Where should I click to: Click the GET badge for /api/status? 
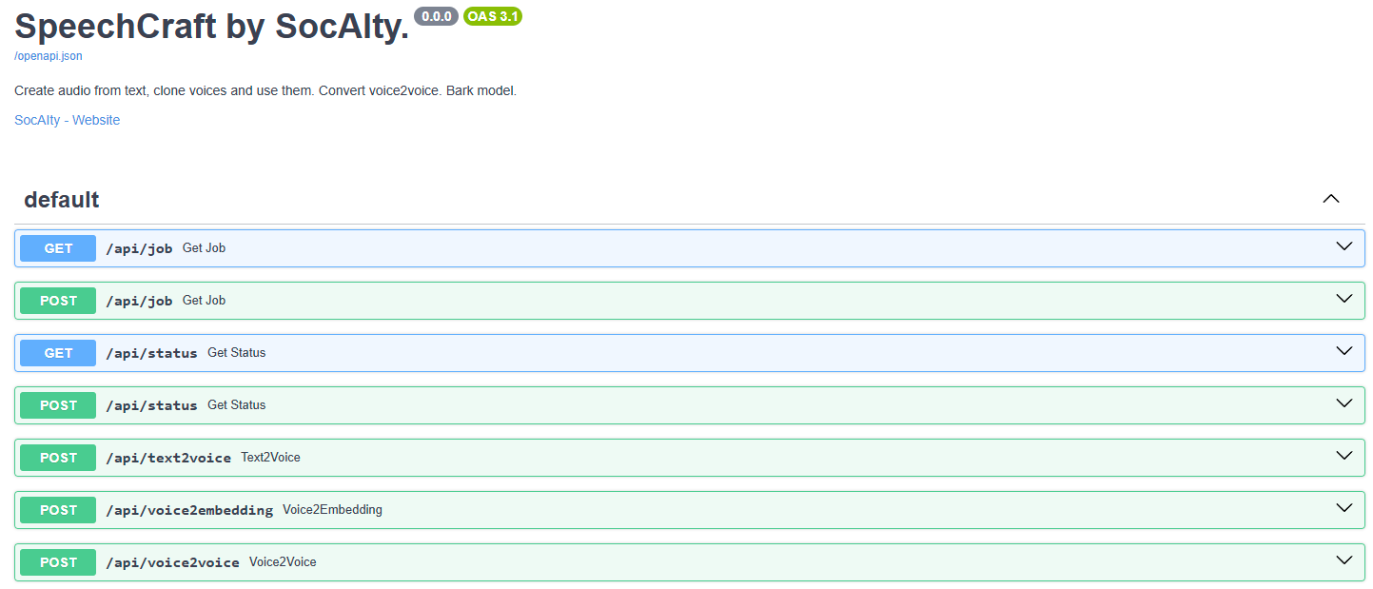click(x=58, y=353)
